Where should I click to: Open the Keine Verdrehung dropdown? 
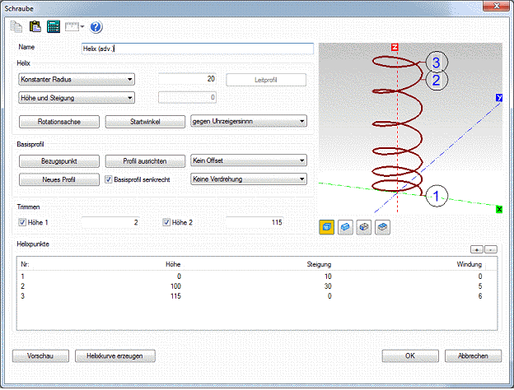coord(249,179)
